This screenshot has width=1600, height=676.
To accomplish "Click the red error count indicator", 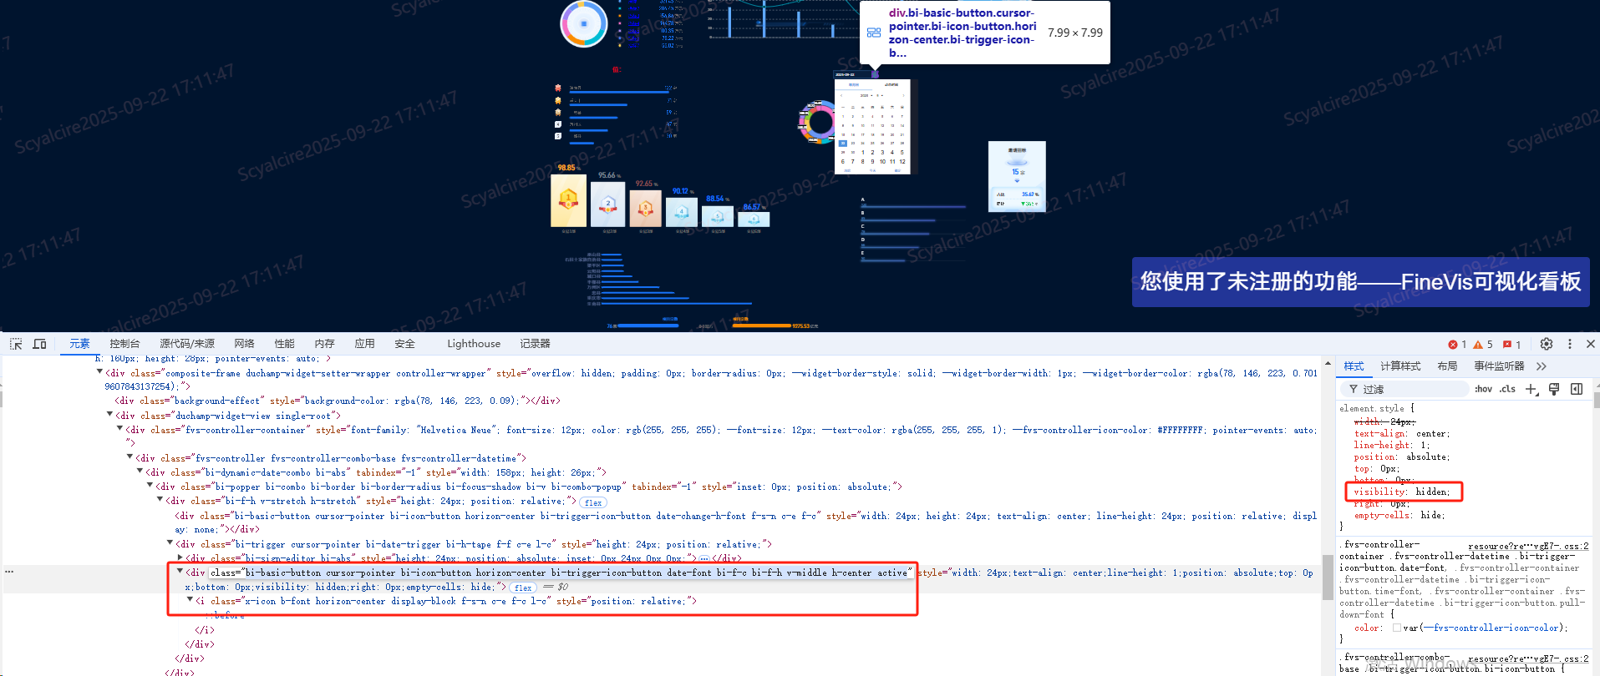I will coord(1457,345).
